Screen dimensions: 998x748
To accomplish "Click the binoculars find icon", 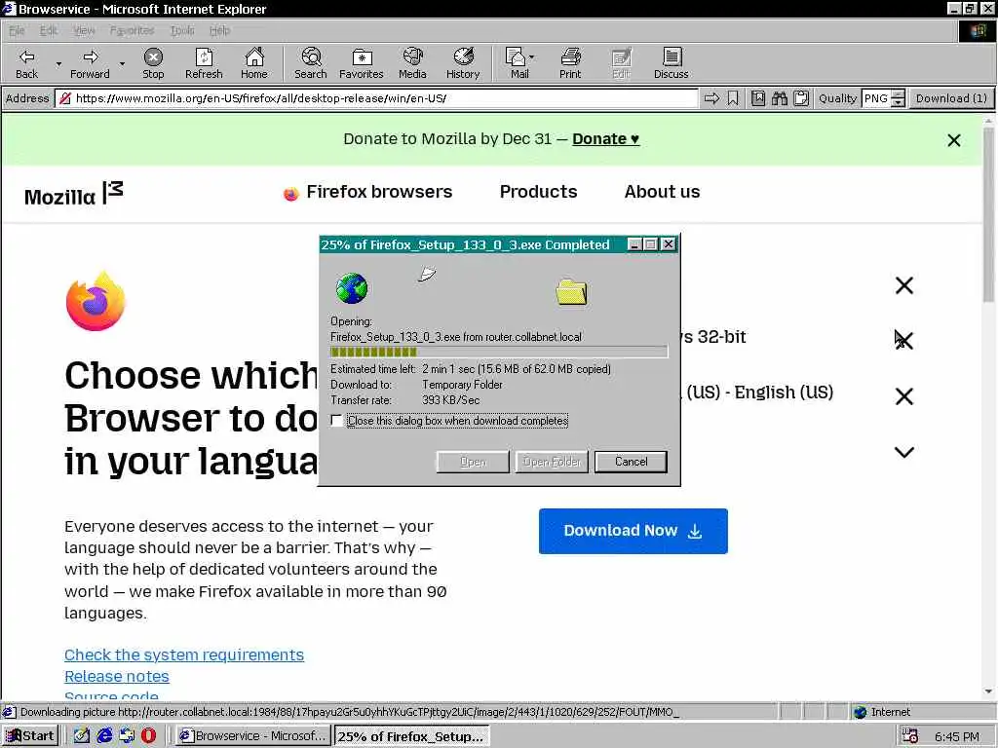I will (779, 98).
